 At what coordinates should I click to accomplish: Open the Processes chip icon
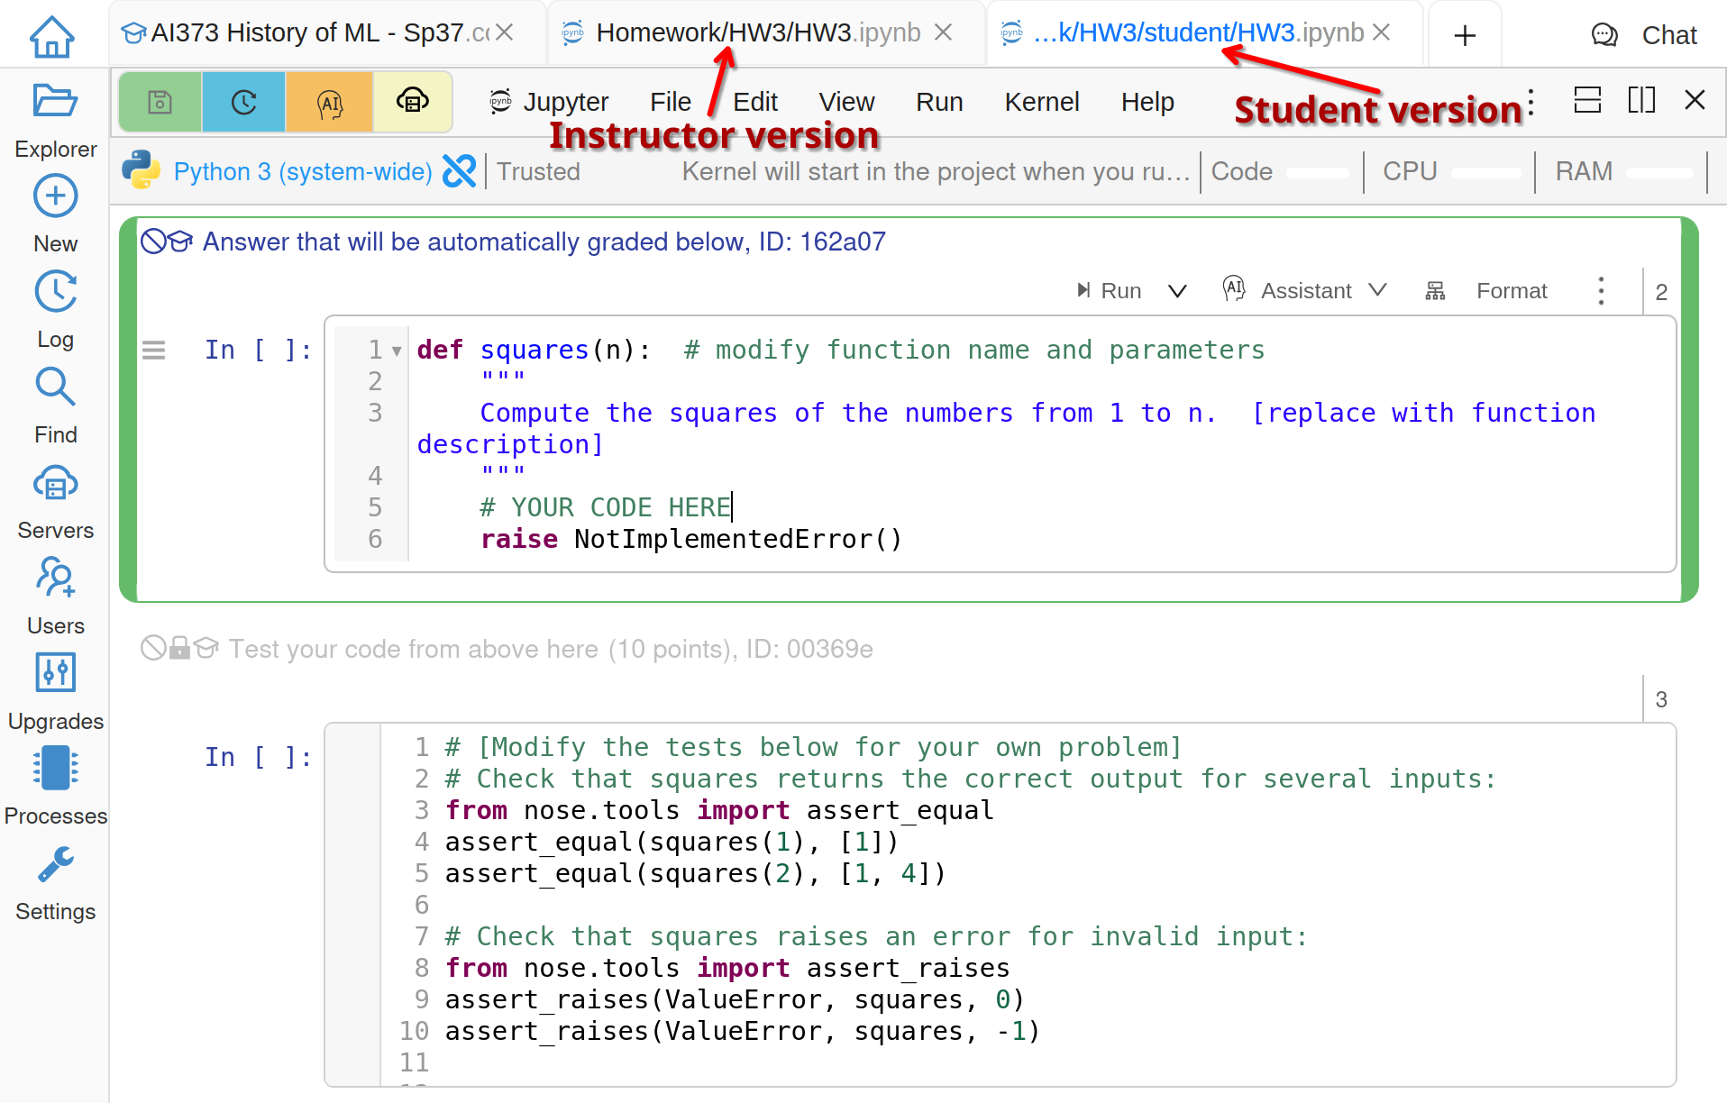point(55,769)
